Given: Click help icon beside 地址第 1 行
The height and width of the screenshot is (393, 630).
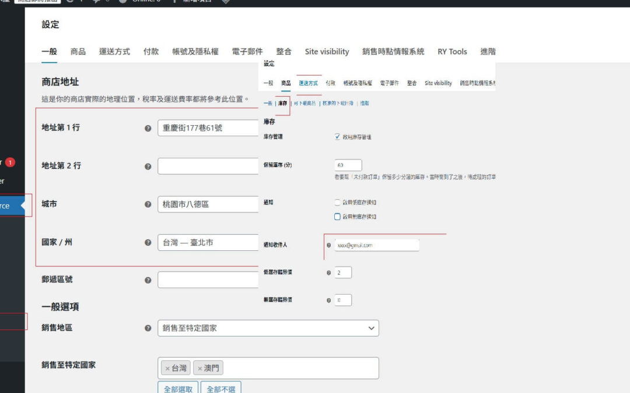Looking at the screenshot, I should [x=148, y=128].
